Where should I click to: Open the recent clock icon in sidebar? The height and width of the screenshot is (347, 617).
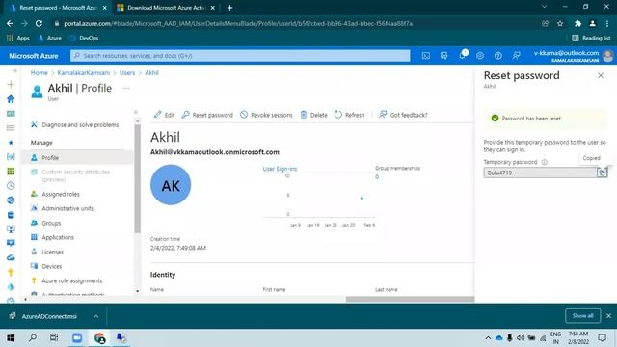11,186
